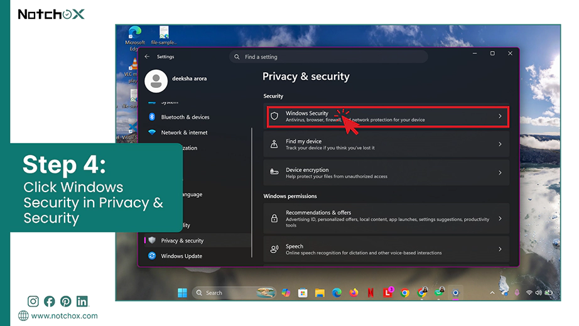The height and width of the screenshot is (326, 579).
Task: Open Microsoft Edge desktop shortcut
Action: tap(135, 38)
